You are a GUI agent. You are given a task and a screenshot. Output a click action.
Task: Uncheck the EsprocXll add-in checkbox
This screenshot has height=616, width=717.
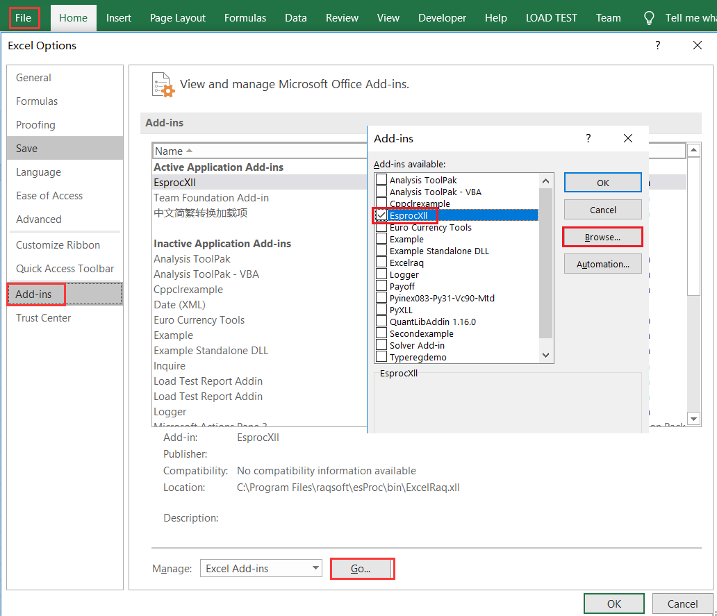click(x=381, y=216)
